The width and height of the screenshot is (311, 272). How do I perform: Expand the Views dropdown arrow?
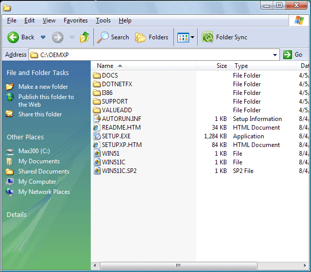click(x=192, y=37)
